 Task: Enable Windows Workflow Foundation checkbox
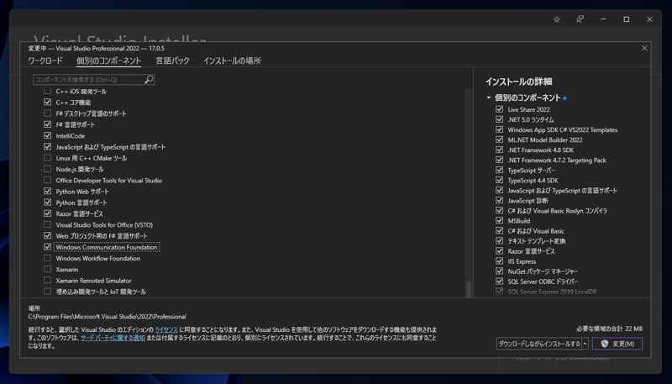[47, 258]
